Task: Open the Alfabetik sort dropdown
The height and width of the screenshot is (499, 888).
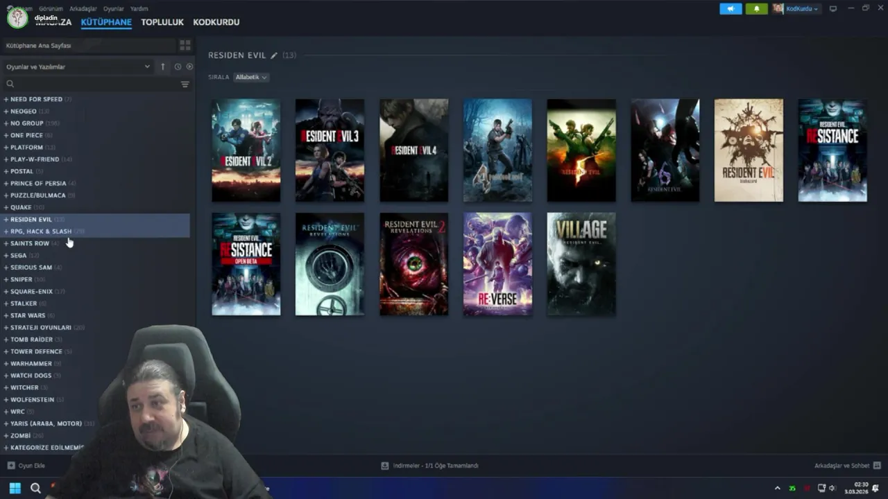Action: pyautogui.click(x=250, y=77)
